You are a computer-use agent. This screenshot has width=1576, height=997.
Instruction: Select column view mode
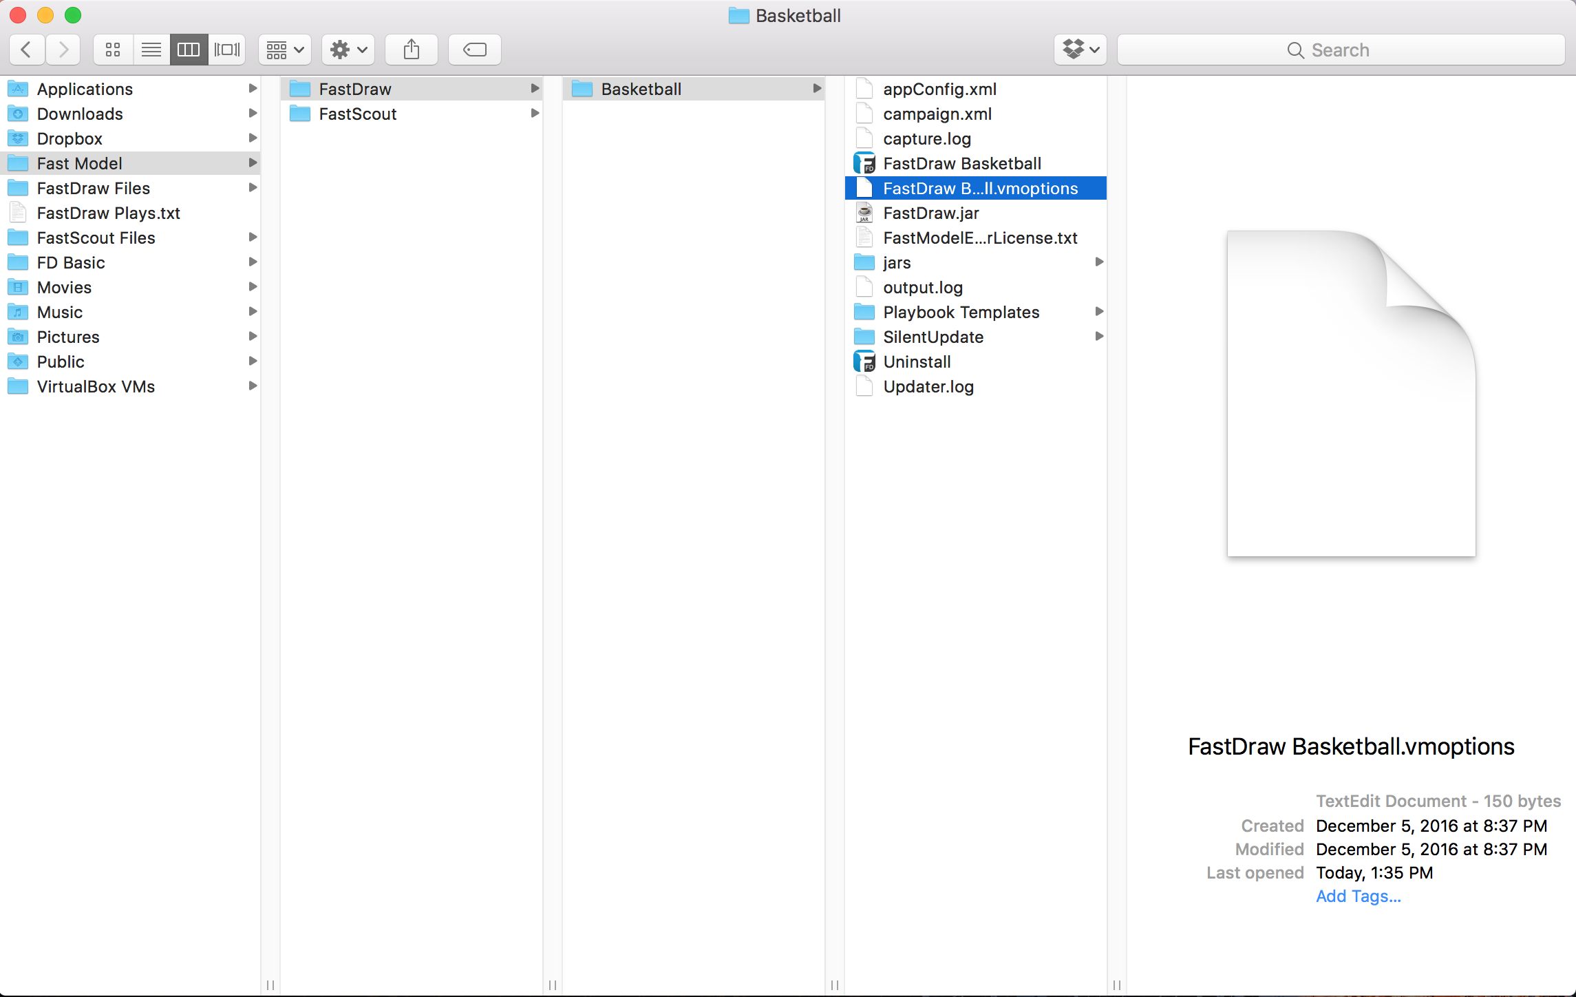(189, 50)
